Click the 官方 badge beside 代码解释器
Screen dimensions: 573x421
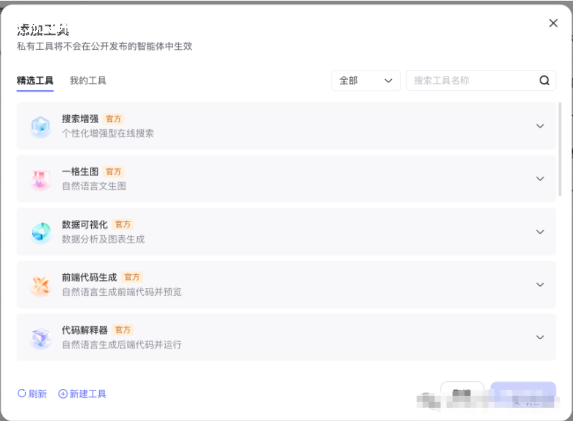[122, 330]
